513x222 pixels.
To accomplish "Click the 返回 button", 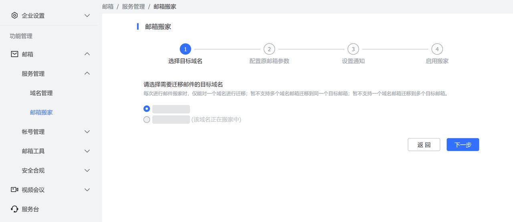I will (424, 145).
